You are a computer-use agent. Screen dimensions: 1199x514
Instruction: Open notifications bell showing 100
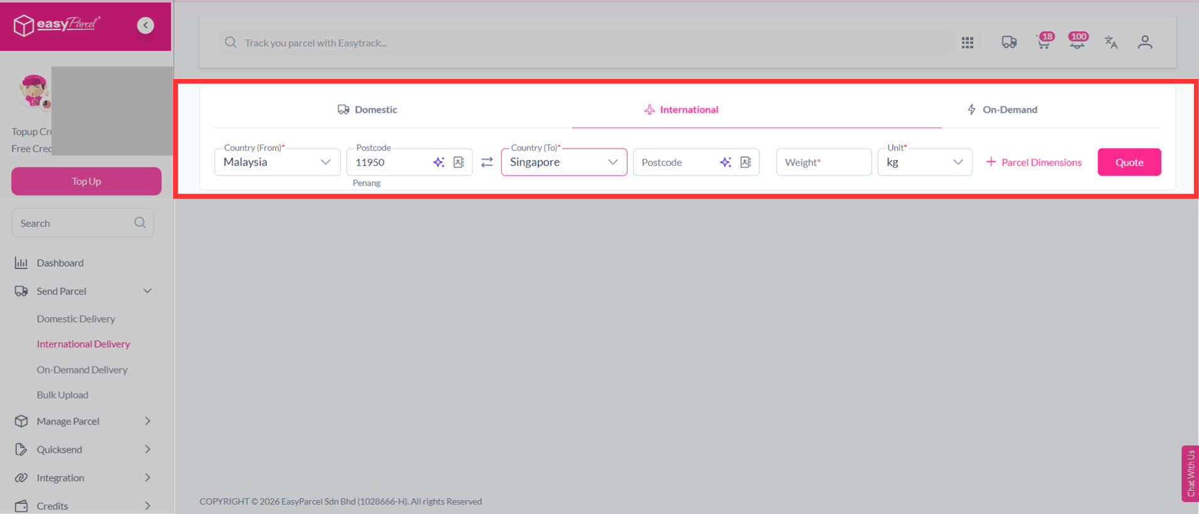(1078, 41)
